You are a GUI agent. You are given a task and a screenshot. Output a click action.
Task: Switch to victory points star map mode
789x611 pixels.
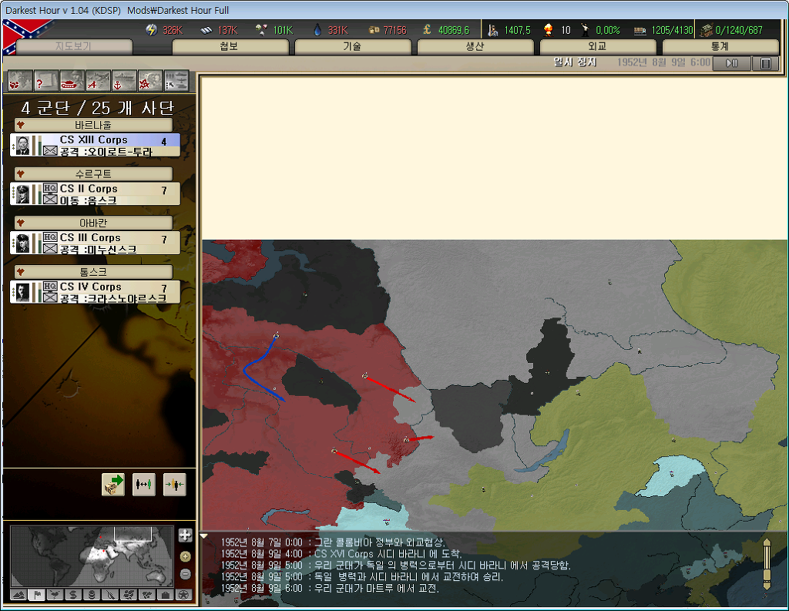tap(184, 595)
